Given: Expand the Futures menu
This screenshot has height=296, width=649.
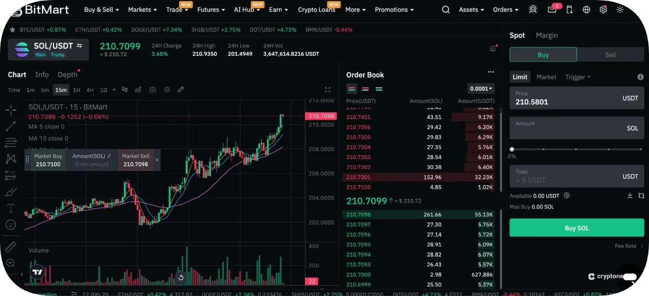Looking at the screenshot, I should click(211, 10).
